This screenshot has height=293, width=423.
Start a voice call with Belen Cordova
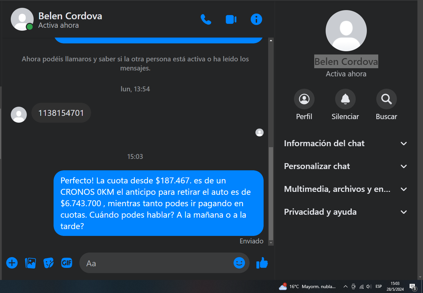click(x=206, y=20)
